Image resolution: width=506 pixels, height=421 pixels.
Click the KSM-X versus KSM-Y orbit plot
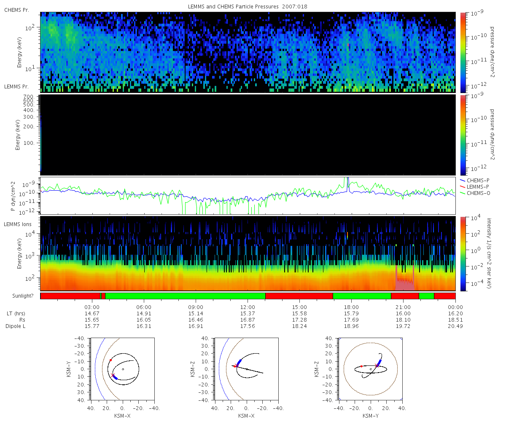(x=123, y=369)
